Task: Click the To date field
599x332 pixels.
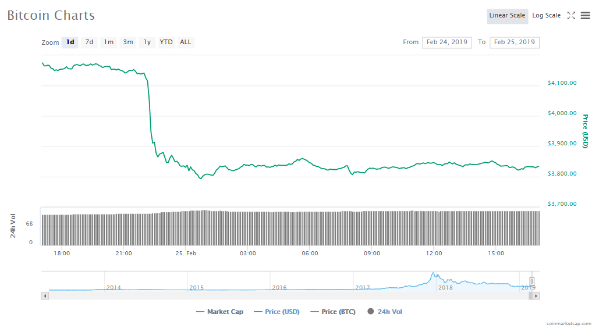Action: tap(514, 42)
